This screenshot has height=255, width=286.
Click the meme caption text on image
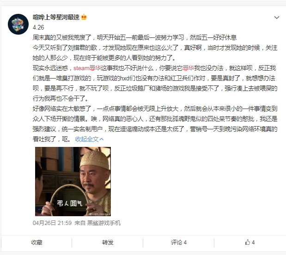pyautogui.click(x=69, y=203)
